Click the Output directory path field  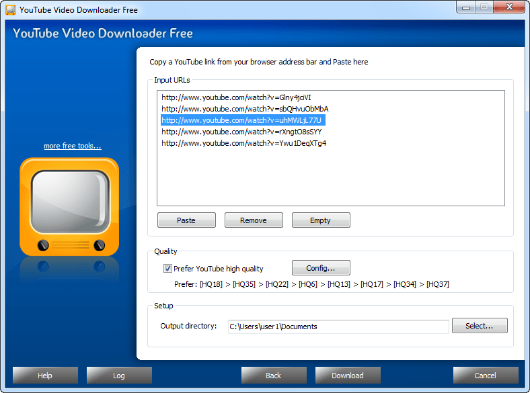[x=338, y=326]
